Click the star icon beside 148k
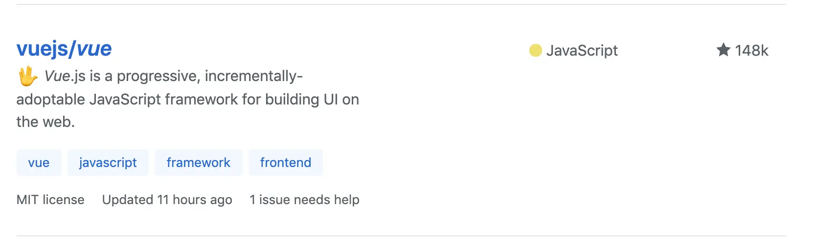817x250 pixels. pos(723,50)
